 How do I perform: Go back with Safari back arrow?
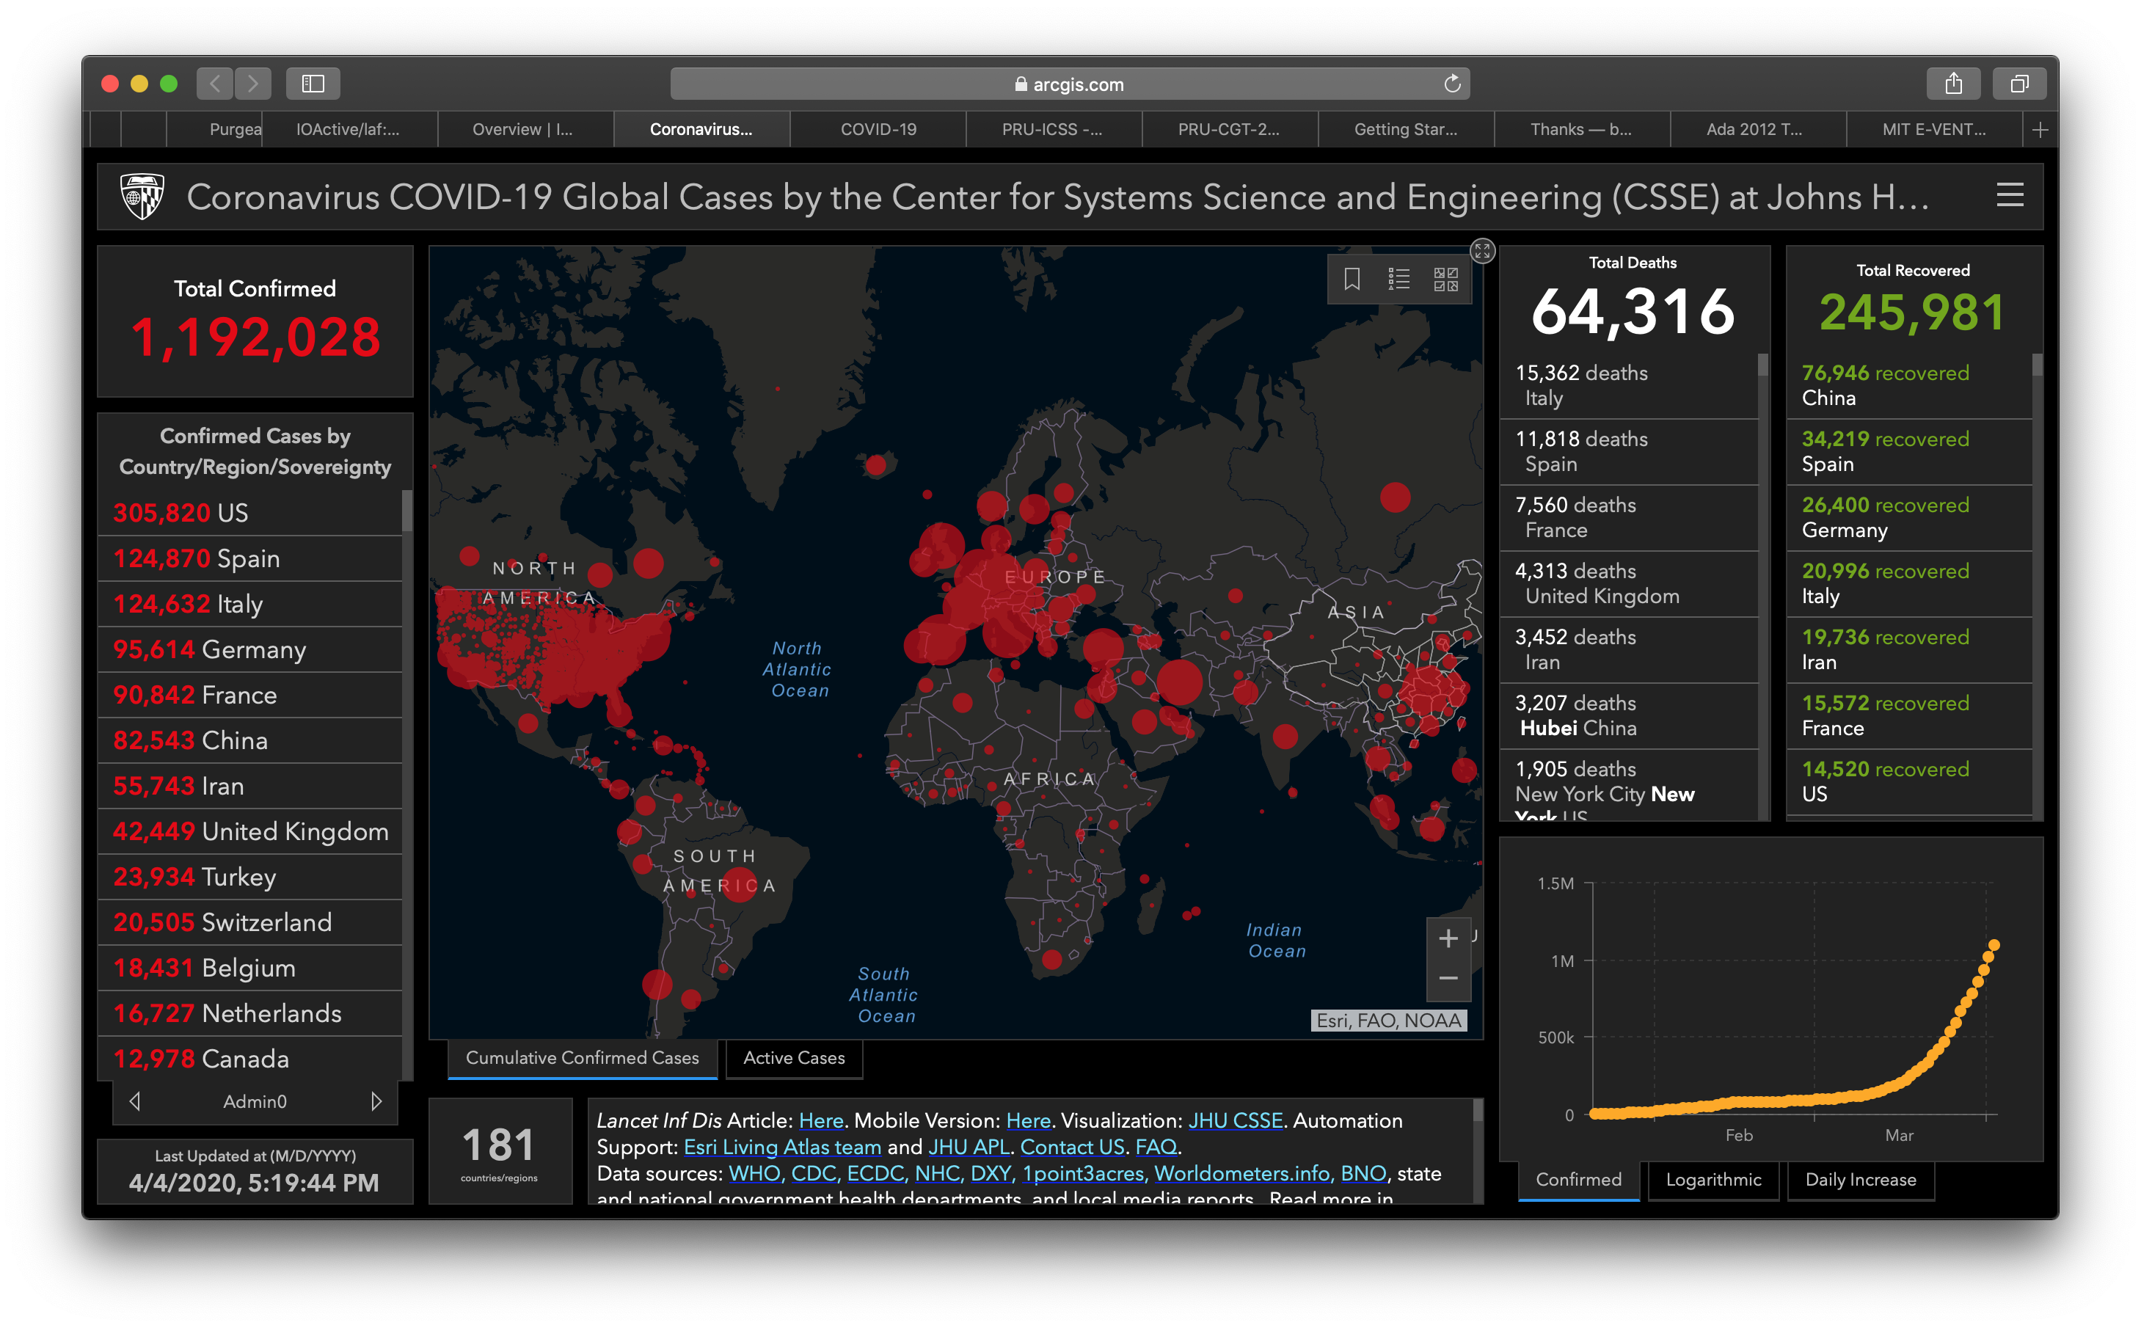click(x=215, y=84)
